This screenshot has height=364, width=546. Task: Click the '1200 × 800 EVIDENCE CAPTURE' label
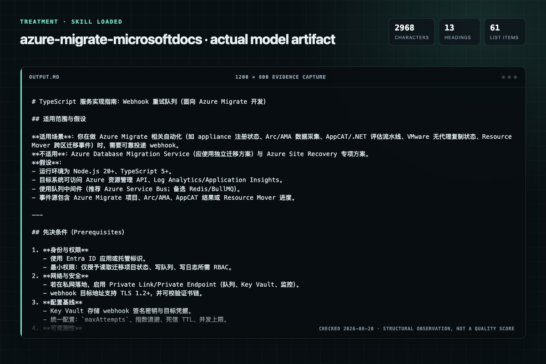pos(280,77)
